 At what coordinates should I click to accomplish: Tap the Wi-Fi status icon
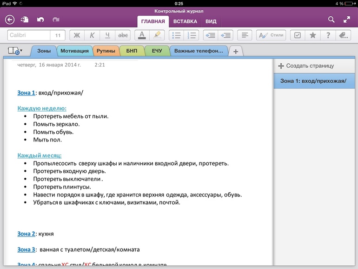[x=15, y=3]
